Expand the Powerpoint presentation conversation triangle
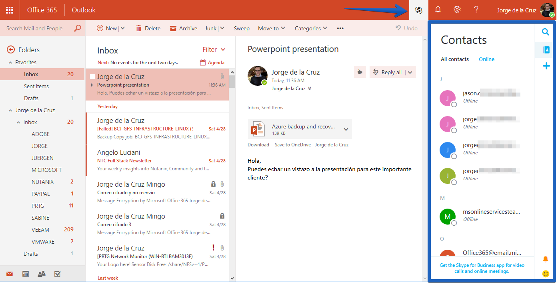 tap(92, 85)
